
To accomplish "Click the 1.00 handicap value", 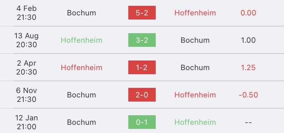I will [x=248, y=40].
